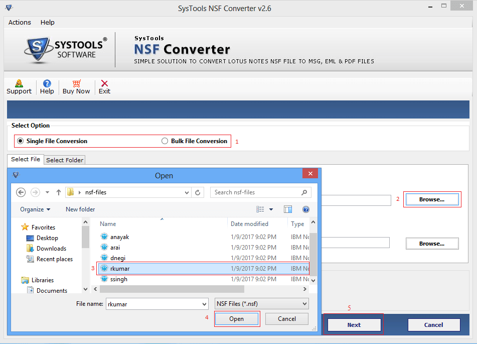Expand the nsf-files address bar dropdown
Screen dimensions: 477x344
point(187,192)
